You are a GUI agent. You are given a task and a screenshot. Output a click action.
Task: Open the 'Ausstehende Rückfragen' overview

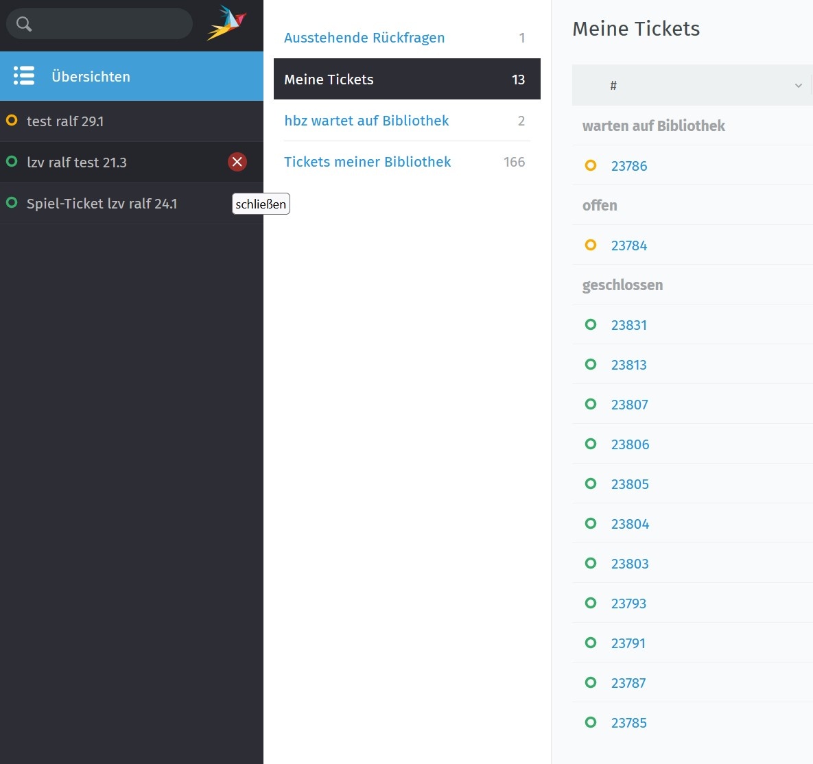364,38
